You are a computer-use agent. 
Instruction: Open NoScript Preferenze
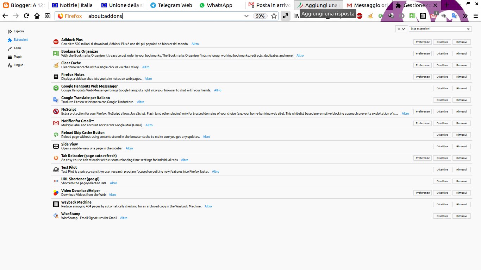[423, 111]
